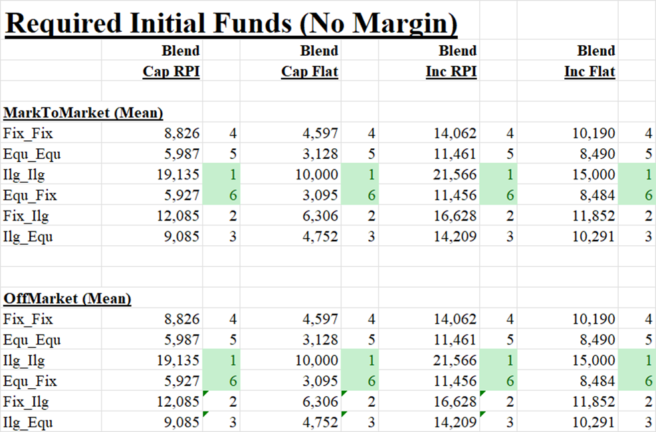
Task: Select the Equ_Fix row label cell
Action: point(28,195)
